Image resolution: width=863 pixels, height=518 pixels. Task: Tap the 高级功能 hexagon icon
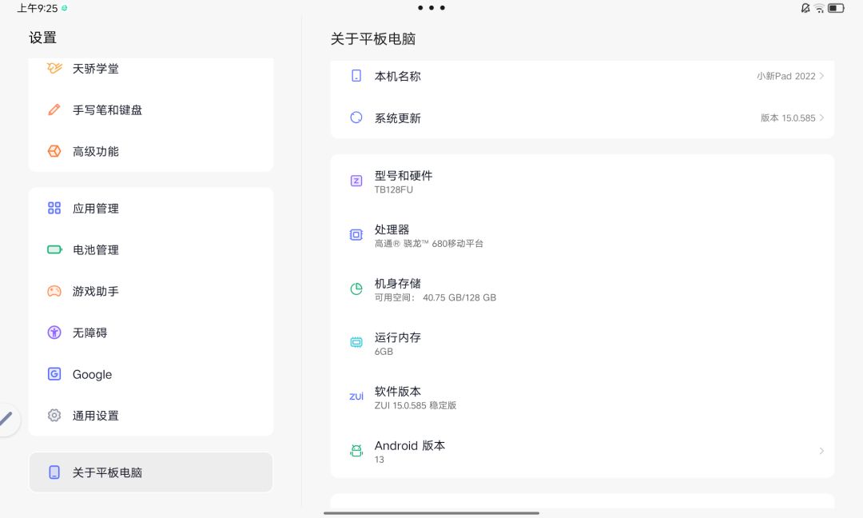tap(54, 151)
